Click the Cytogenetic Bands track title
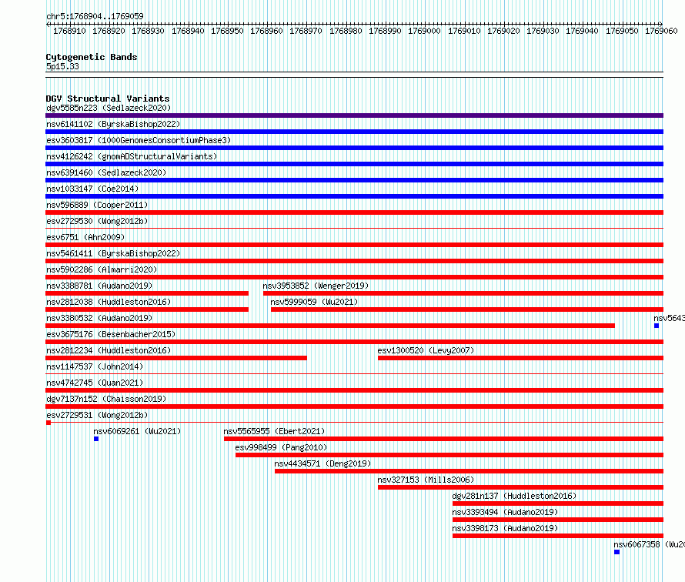 [92, 57]
